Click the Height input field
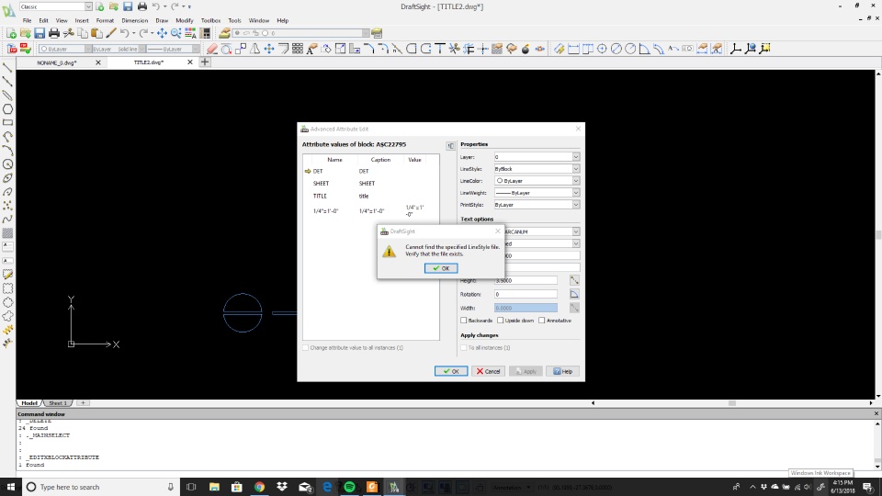Viewport: 882px width, 496px height. point(526,280)
